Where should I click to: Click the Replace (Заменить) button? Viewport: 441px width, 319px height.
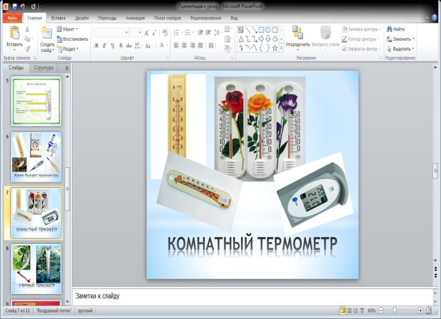click(400, 39)
